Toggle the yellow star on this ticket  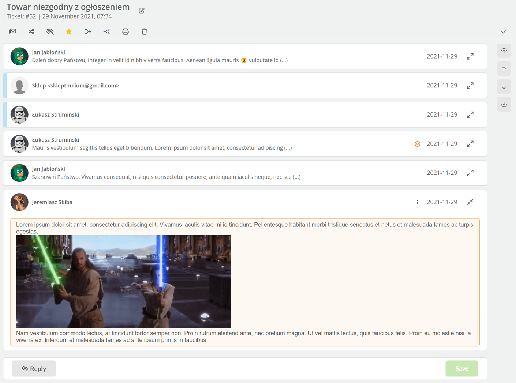pos(69,31)
